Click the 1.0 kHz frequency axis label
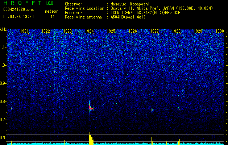The image size is (228, 145). (3, 65)
